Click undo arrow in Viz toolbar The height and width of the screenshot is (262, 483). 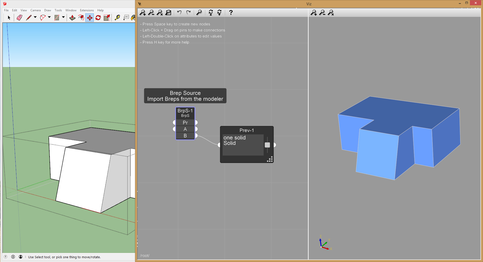pyautogui.click(x=179, y=12)
